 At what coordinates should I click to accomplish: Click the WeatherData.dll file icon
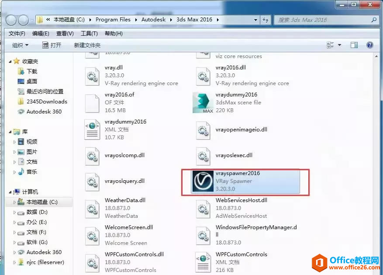point(92,209)
